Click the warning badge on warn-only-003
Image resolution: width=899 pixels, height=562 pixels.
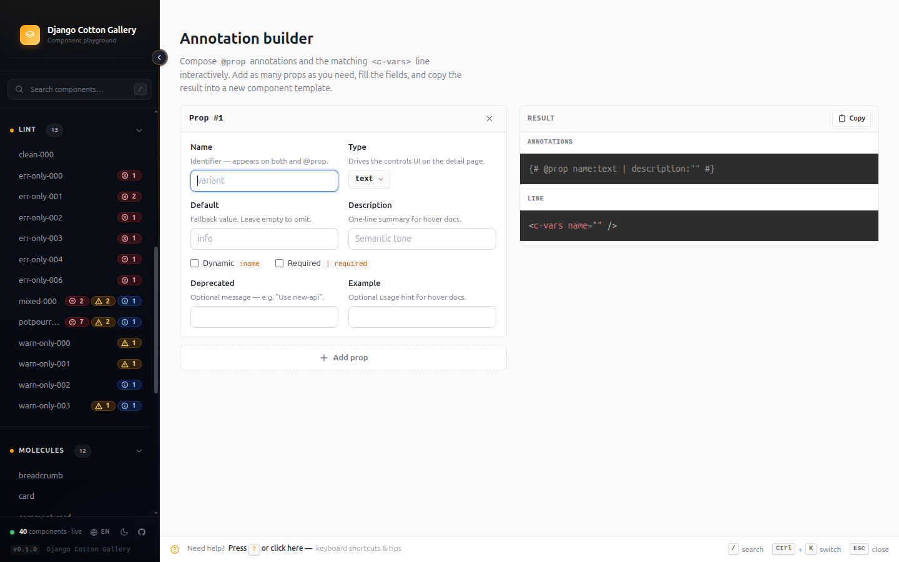(x=103, y=406)
